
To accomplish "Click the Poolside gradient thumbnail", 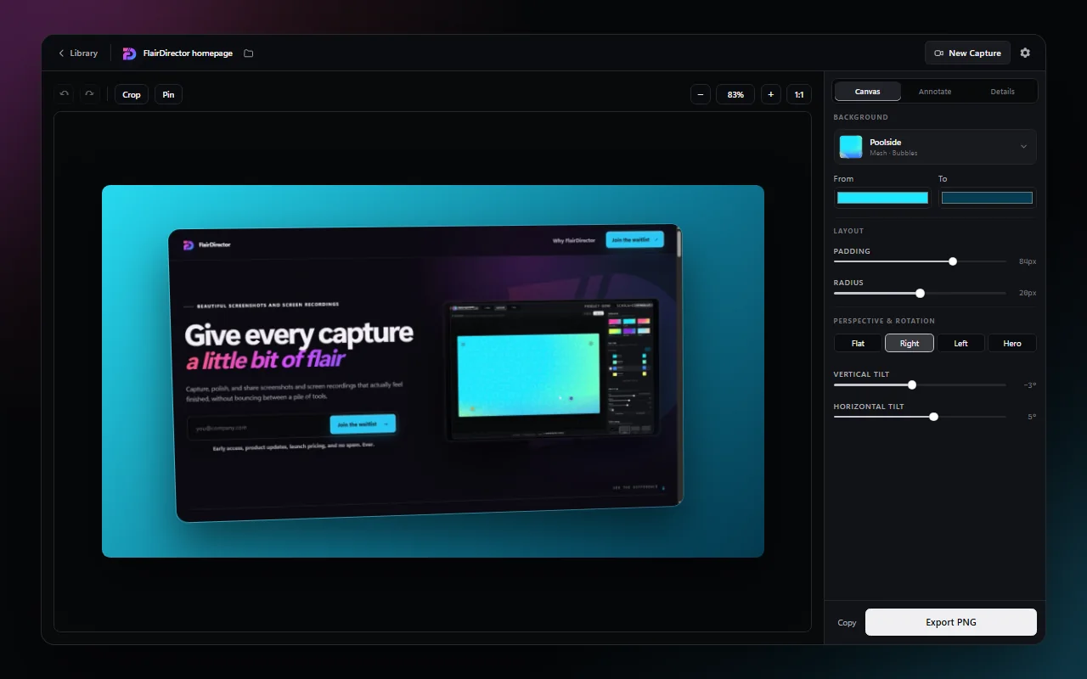I will (851, 147).
